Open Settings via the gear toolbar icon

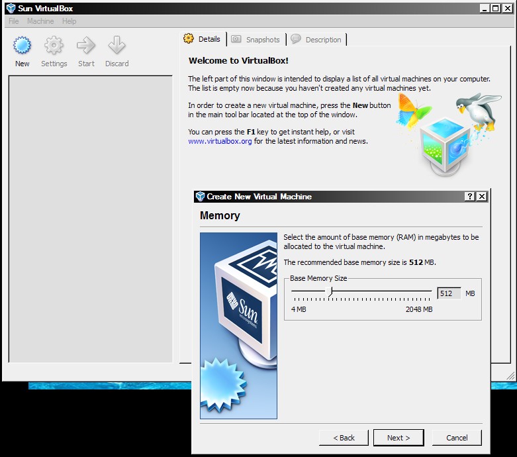pos(54,45)
